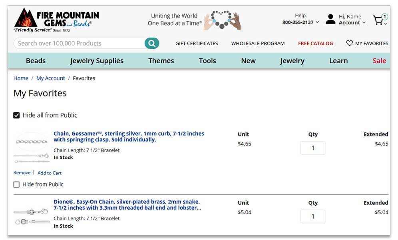Open the shopping cart icon

(378, 20)
